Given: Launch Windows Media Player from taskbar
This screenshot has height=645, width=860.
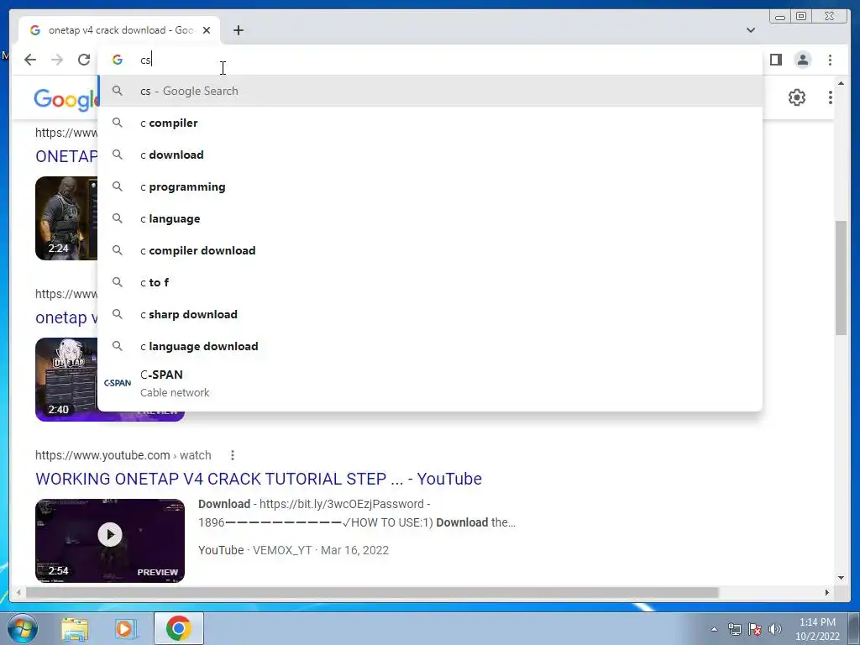Looking at the screenshot, I should tap(125, 629).
